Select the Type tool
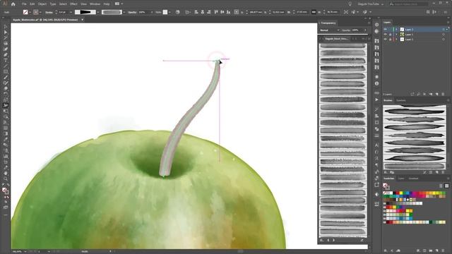 click(x=6, y=61)
